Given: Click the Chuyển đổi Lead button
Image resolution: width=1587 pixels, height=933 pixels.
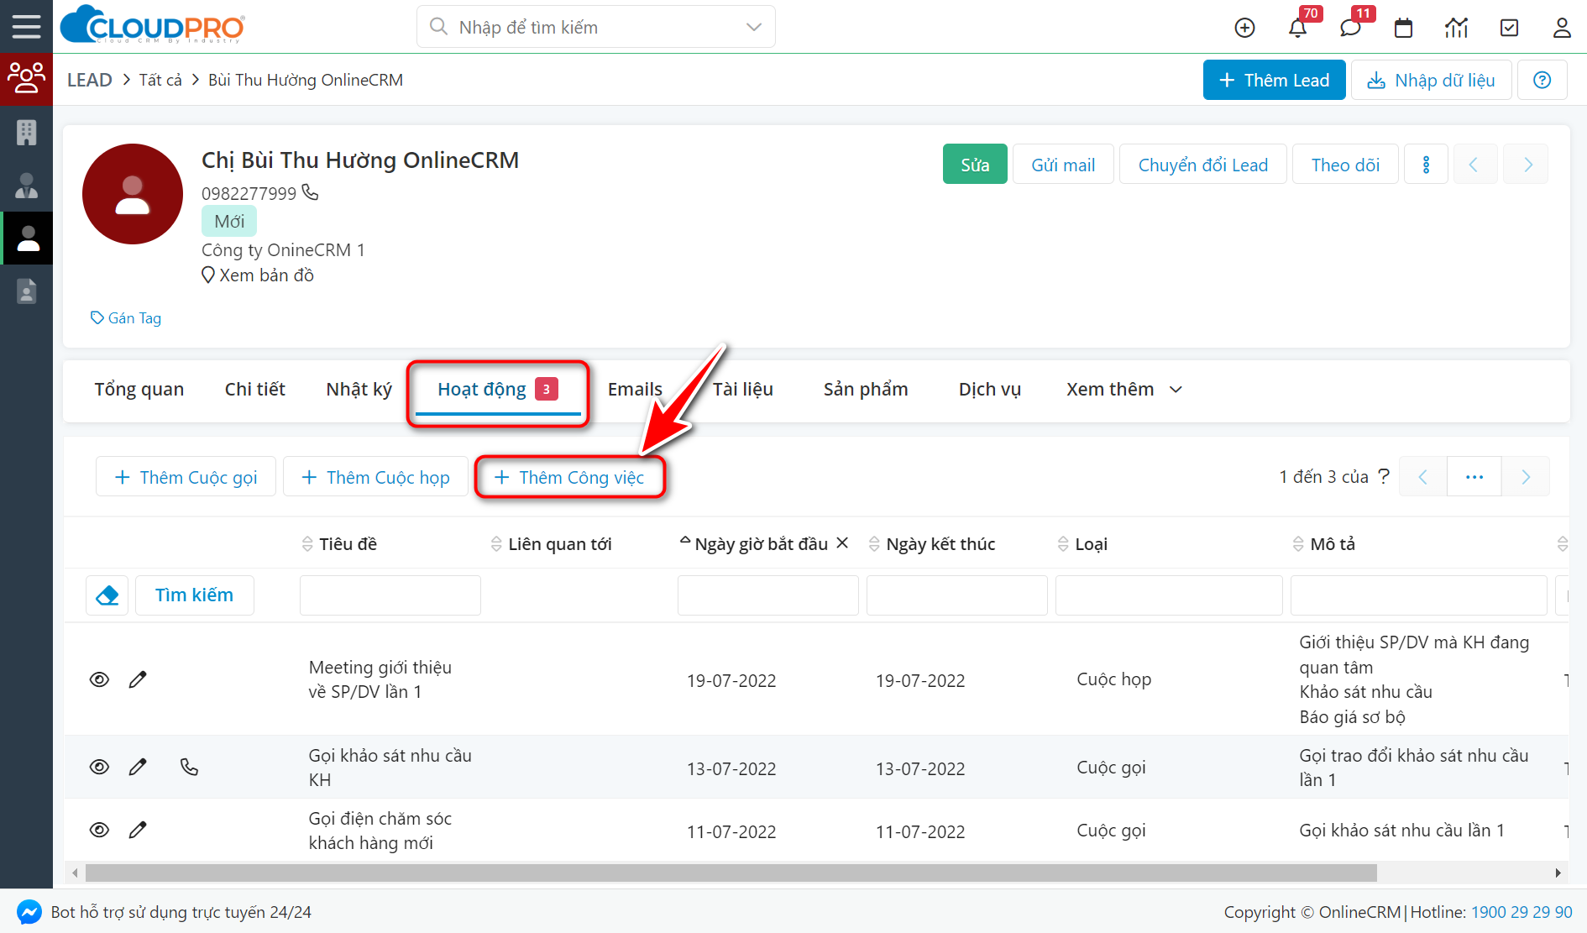Looking at the screenshot, I should click(x=1203, y=165).
